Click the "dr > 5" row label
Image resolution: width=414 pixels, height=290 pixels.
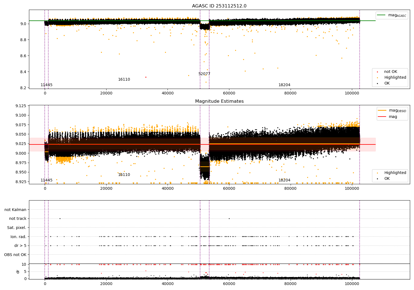coord(20,246)
